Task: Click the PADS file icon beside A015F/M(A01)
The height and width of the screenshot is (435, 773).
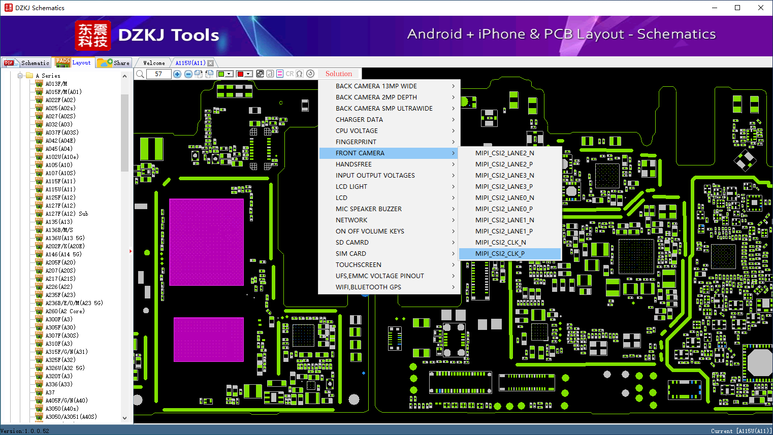Action: coord(39,92)
